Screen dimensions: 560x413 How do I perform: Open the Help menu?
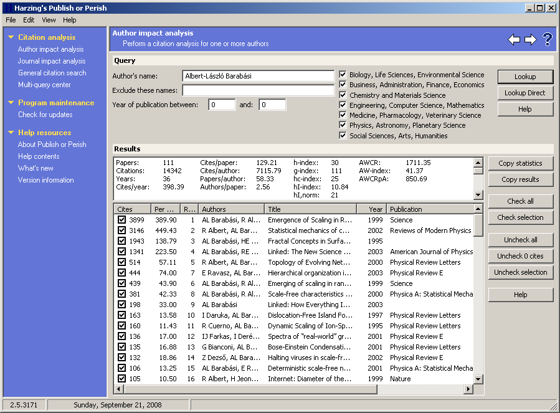click(x=70, y=20)
